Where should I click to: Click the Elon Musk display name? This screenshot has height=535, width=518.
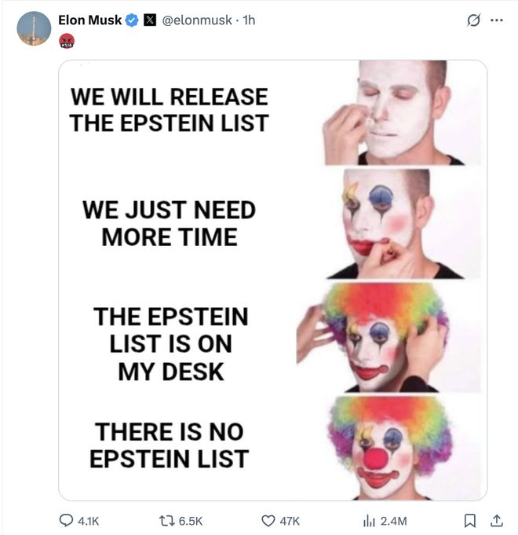pos(89,20)
